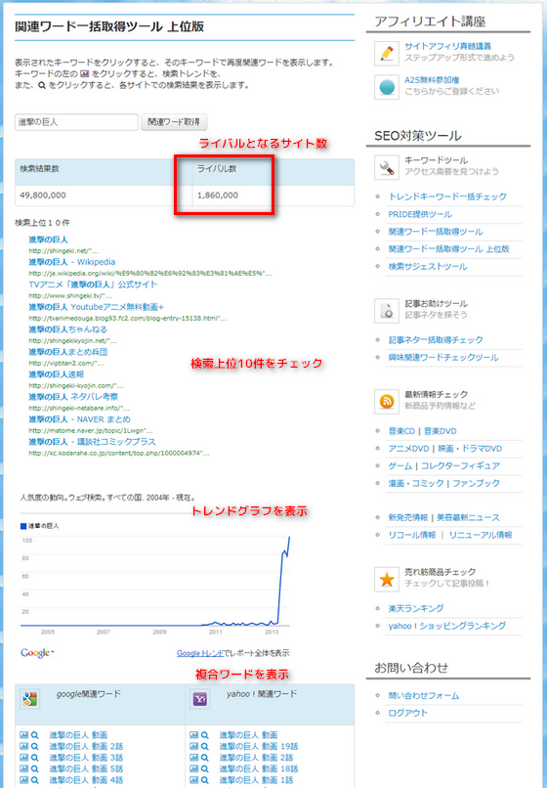Open 記事ネタ一括取得チェック link

436,339
